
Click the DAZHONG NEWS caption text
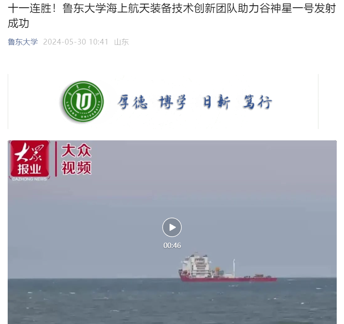(x=30, y=179)
